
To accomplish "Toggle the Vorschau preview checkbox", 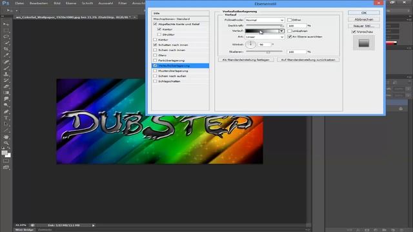I will [x=354, y=32].
